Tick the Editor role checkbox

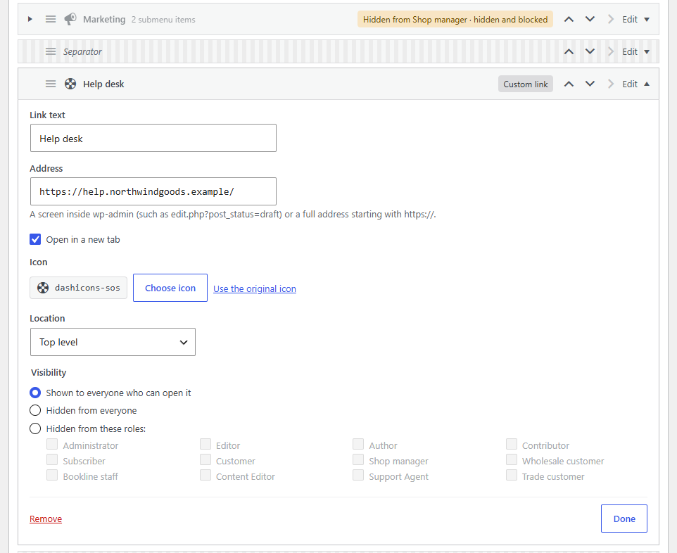point(205,444)
